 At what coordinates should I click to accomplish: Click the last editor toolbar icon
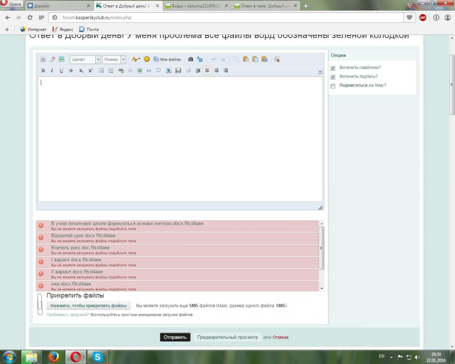277,59
